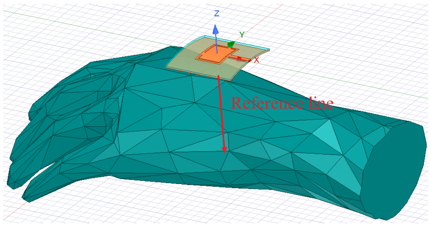Image resolution: width=431 pixels, height=228 pixels.
Task: Select the green Y axis arrowhead
Action: click(231, 44)
